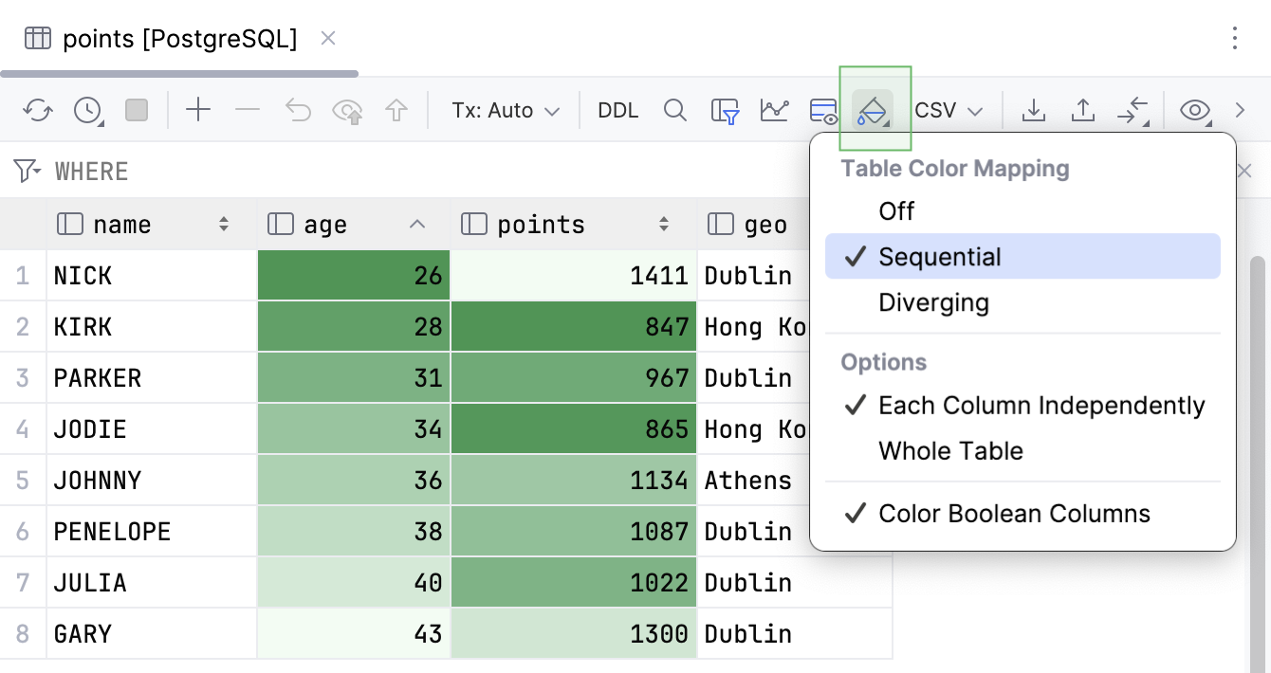Screen dimensions: 1271x673
Task: Select the Whole Table coloring option
Action: point(950,450)
